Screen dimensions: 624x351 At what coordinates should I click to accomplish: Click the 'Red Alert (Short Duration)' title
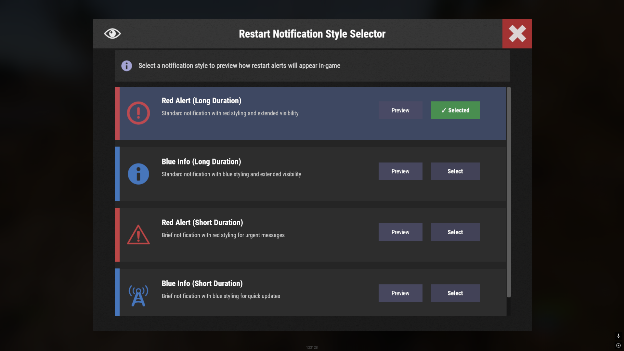[202, 223]
